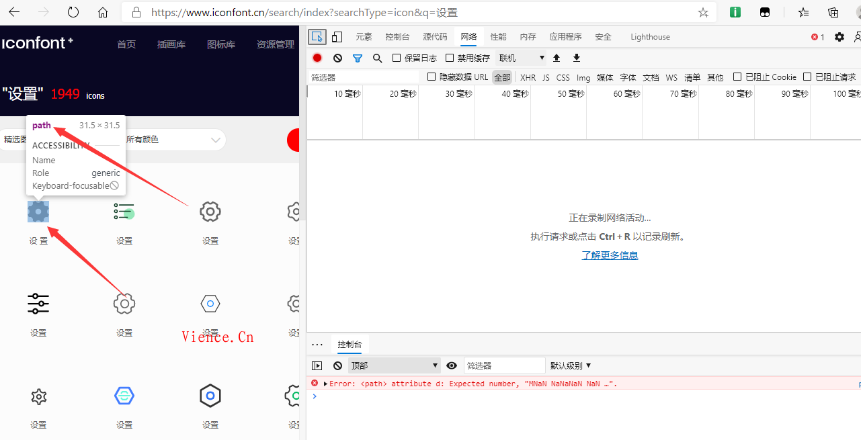
Task: Open the 所有颜色 color filter selector
Action: pos(171,139)
